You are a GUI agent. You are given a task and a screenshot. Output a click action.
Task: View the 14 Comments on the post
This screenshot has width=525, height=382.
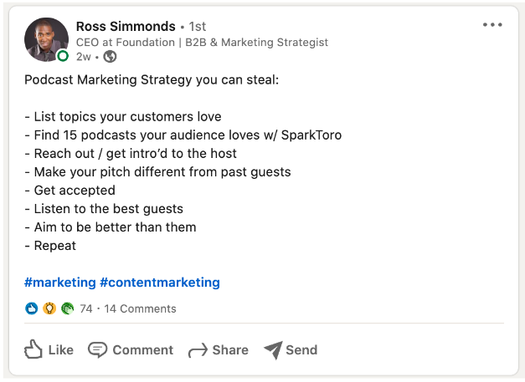[141, 308]
